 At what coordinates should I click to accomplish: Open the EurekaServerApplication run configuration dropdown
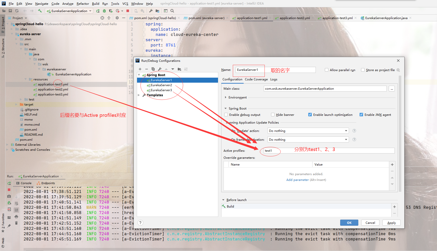(x=69, y=11)
